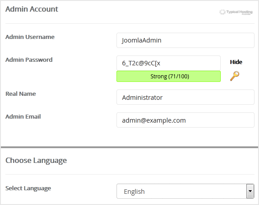Select the Real Name input box
This screenshot has width=259, height=205.
[185, 97]
